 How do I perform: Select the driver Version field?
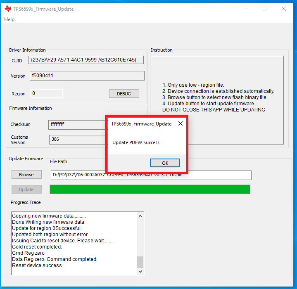pyautogui.click(x=86, y=76)
